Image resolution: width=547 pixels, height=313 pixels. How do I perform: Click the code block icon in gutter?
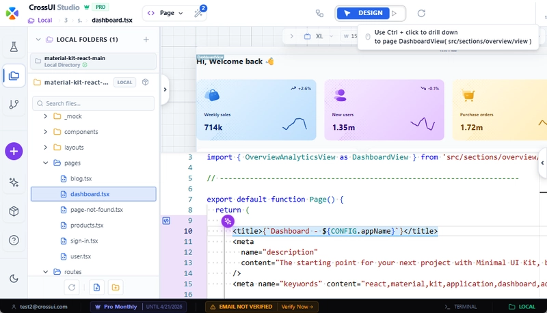tap(166, 221)
